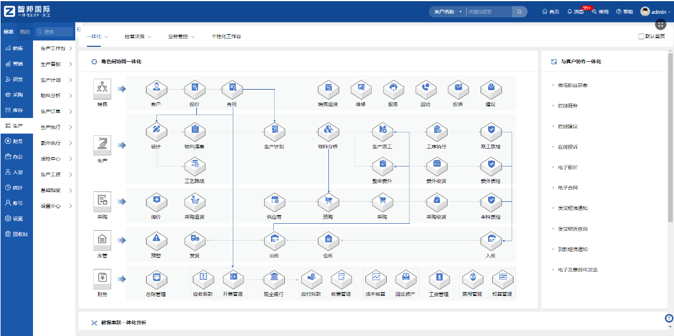
Task: Expand the 经营决策 dropdown menu
Action: (138, 36)
